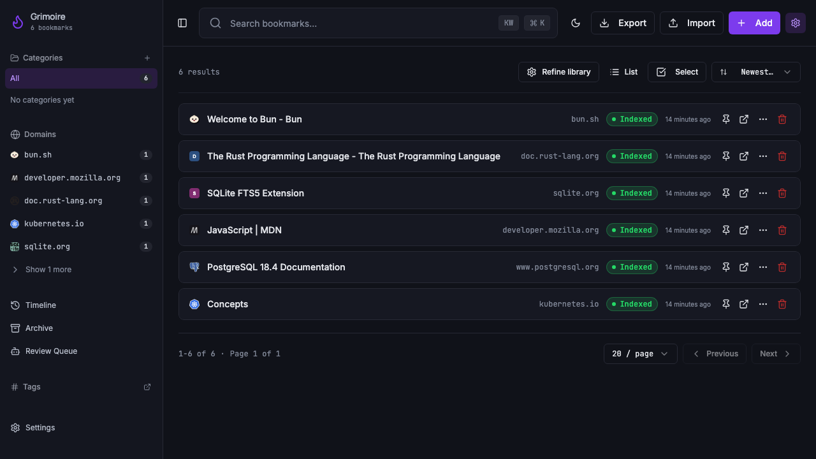Open Tags page via external link icon
The height and width of the screenshot is (459, 816).
147,387
